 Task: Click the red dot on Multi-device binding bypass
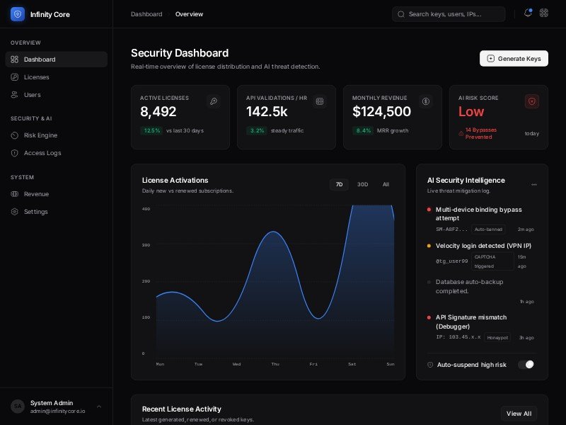click(x=427, y=210)
